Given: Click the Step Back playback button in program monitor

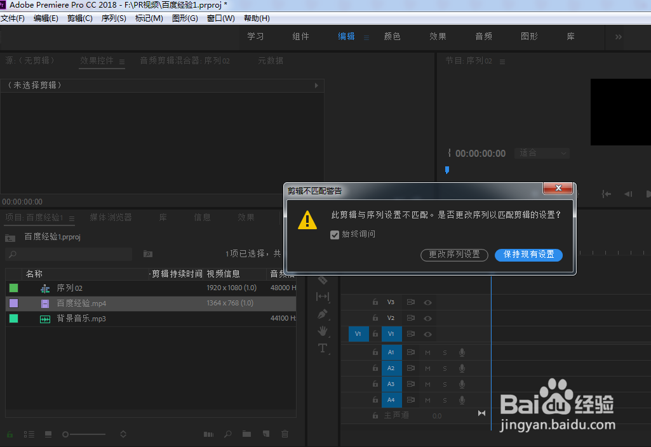Looking at the screenshot, I should [628, 194].
